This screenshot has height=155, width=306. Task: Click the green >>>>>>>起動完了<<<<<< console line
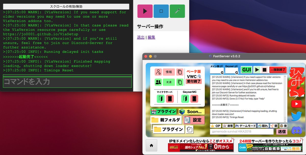(25, 57)
